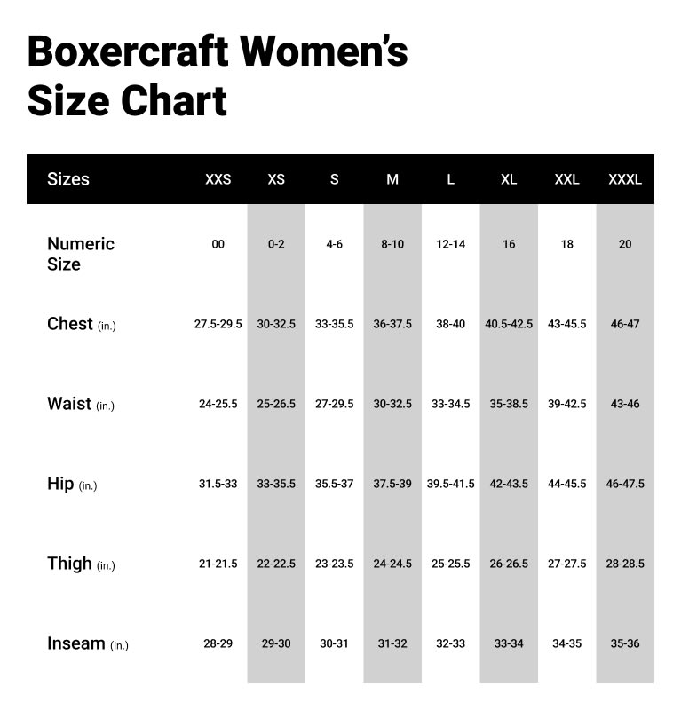Click the hip value 39.5-41.5
Image resolution: width=681 pixels, height=710 pixels.
click(450, 484)
